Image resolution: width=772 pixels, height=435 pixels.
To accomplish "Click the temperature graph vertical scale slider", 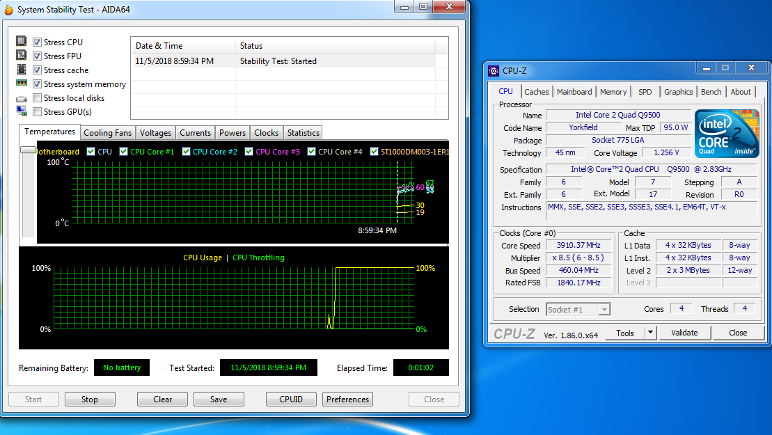I will click(x=28, y=150).
